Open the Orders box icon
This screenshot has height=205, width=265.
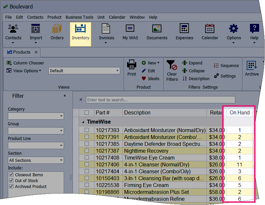pos(57,32)
